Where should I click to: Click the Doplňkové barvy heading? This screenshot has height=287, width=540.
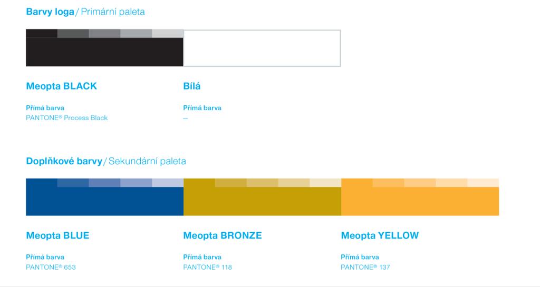[x=64, y=161]
